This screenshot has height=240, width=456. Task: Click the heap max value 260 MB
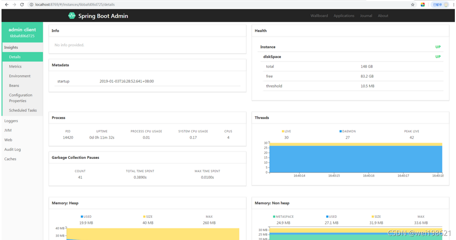click(x=209, y=223)
